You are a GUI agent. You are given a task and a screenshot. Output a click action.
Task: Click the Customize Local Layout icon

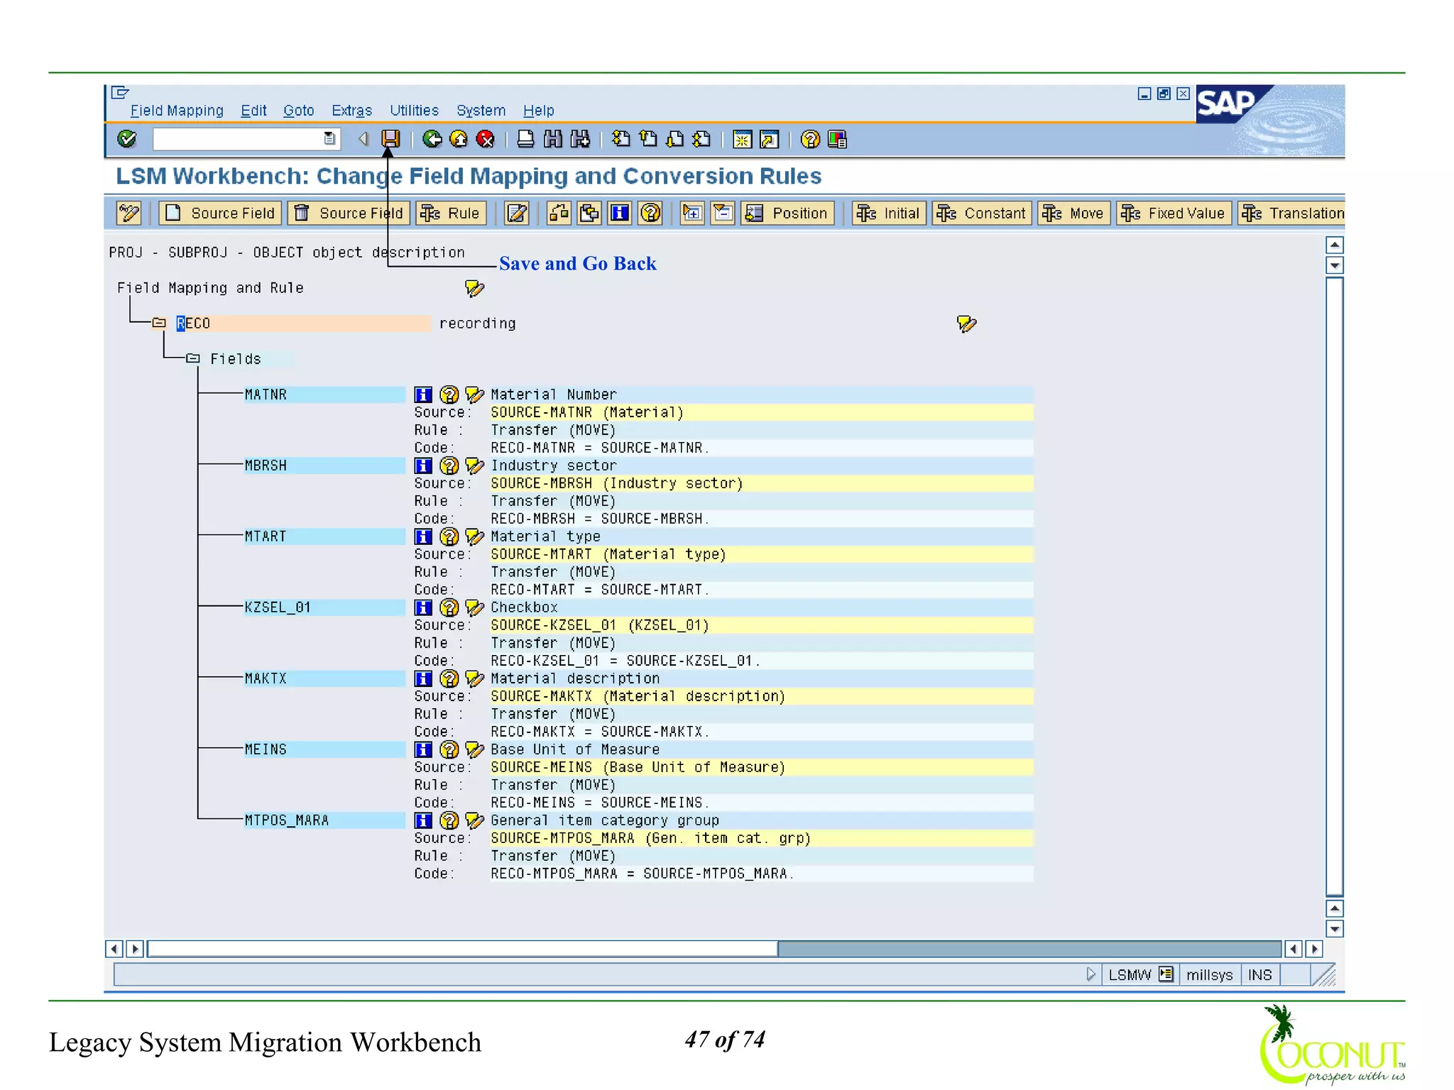click(837, 139)
